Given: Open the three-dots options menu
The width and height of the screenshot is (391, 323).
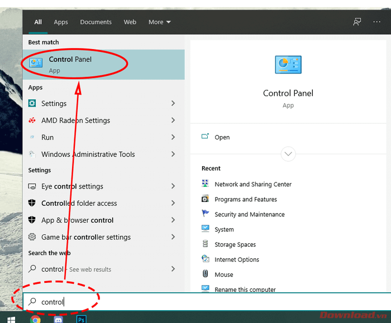Looking at the screenshot, I should (376, 22).
